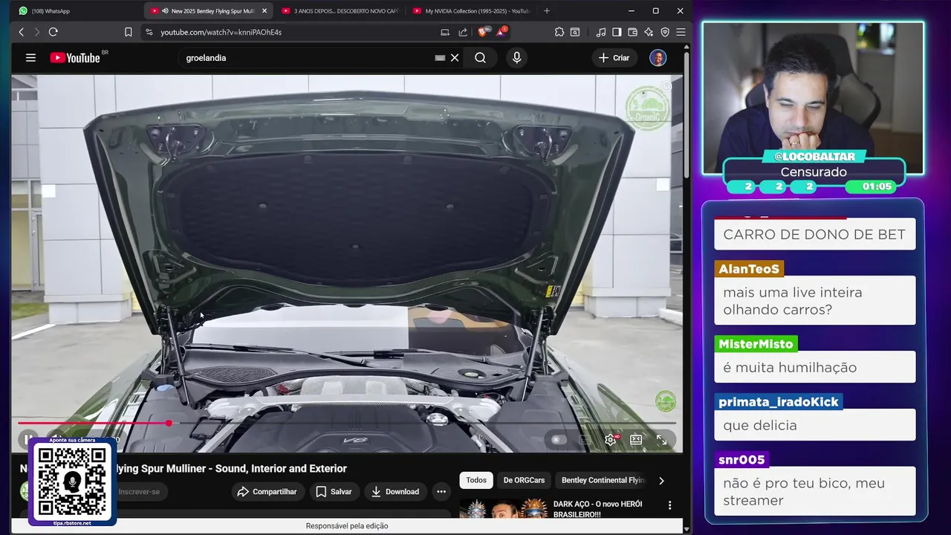This screenshot has height=535, width=951.
Task: Open the browser extensions puzzle icon
Action: [559, 32]
